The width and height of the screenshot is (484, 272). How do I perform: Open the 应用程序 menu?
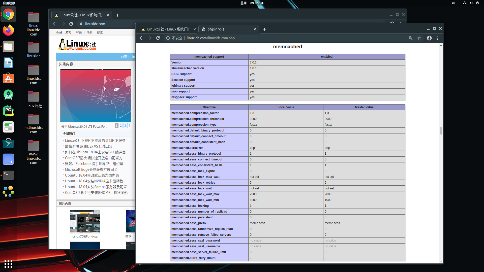click(9, 3)
